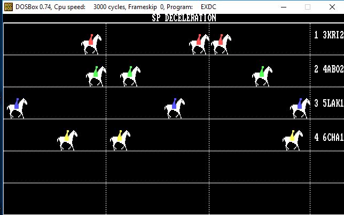The height and width of the screenshot is (215, 344).
Task: Click the rightmost blue jockey horse in lane 3
Action: tap(300, 108)
